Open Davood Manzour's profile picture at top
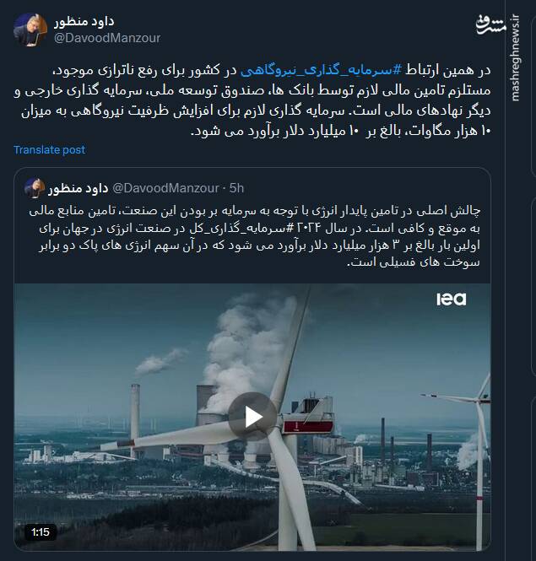The height and width of the screenshot is (561, 536). (x=30, y=30)
